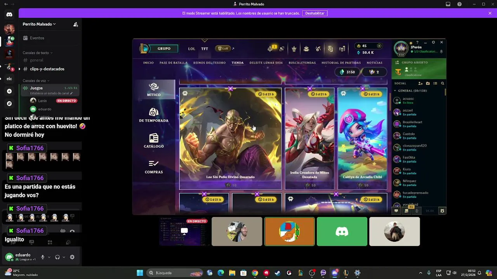The height and width of the screenshot is (279, 497).
Task: Open the clips-y-destacados channel
Action: click(47, 69)
